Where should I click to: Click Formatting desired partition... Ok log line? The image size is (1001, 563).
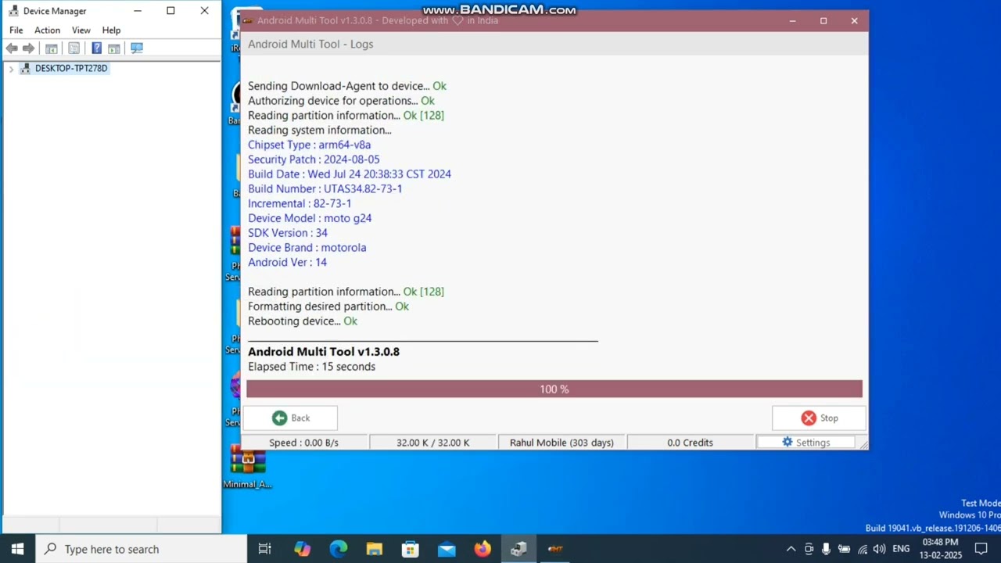click(x=328, y=307)
